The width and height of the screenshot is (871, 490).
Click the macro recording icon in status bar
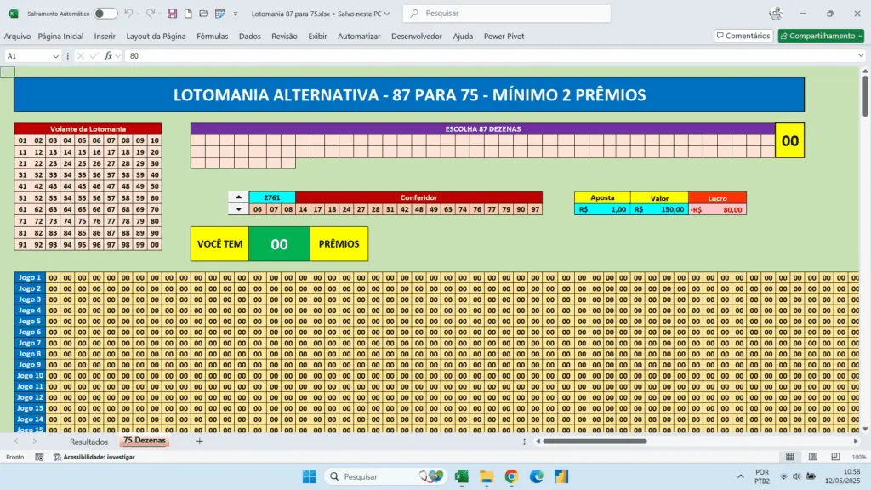pos(39,457)
